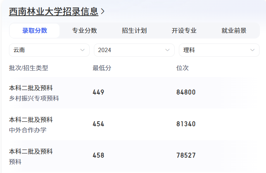Click 本科二批及预科 above 乡村振兴专项预科

(x=31, y=88)
